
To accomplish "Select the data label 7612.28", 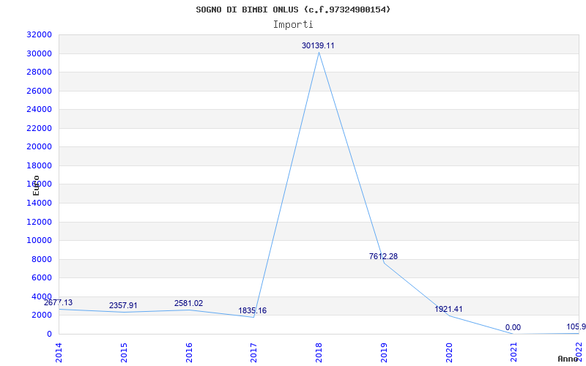I will click(383, 257).
